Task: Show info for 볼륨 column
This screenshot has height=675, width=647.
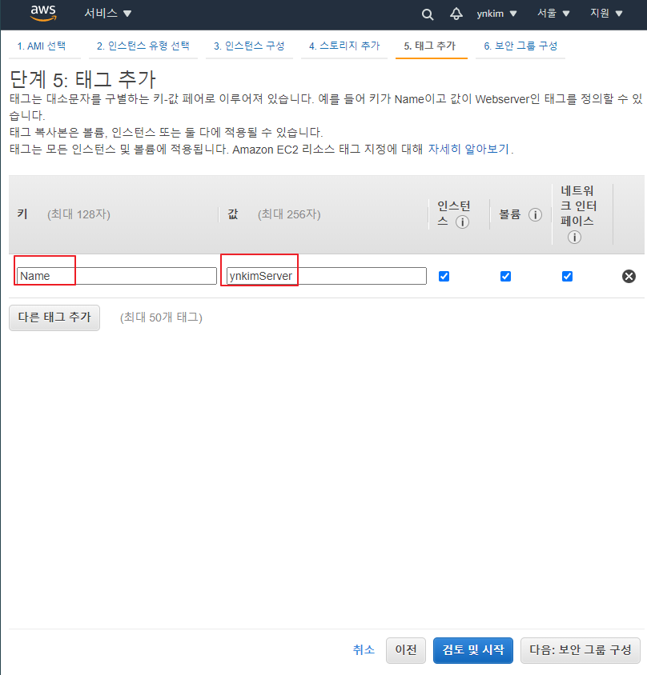Action: (535, 214)
